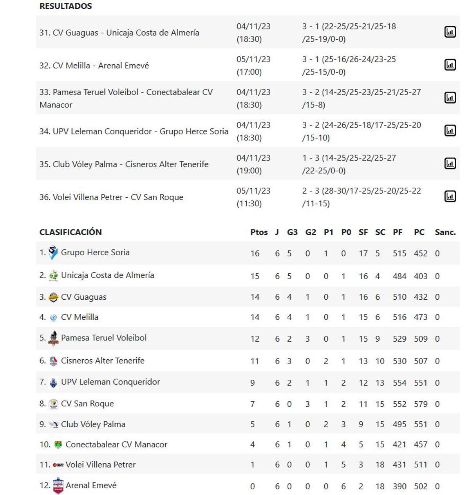Screen dimensions: 470x495
Task: Click the Pamesa Teruel Voleibol logo
Action: point(52,337)
